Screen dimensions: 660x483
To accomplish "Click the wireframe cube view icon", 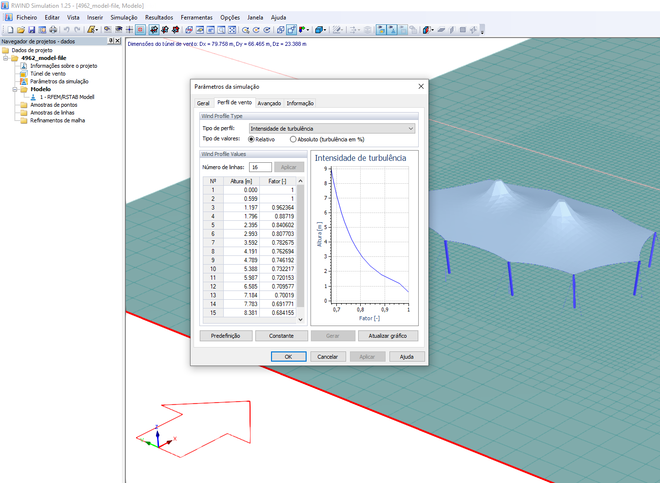I will [281, 30].
